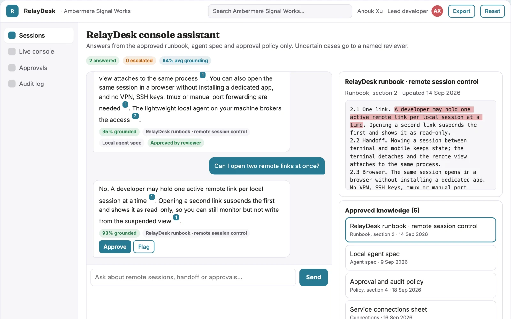The width and height of the screenshot is (511, 319).
Task: Click "Runbook, section 2 · updated 14 Sep 2026" subtitle
Action: point(402,93)
